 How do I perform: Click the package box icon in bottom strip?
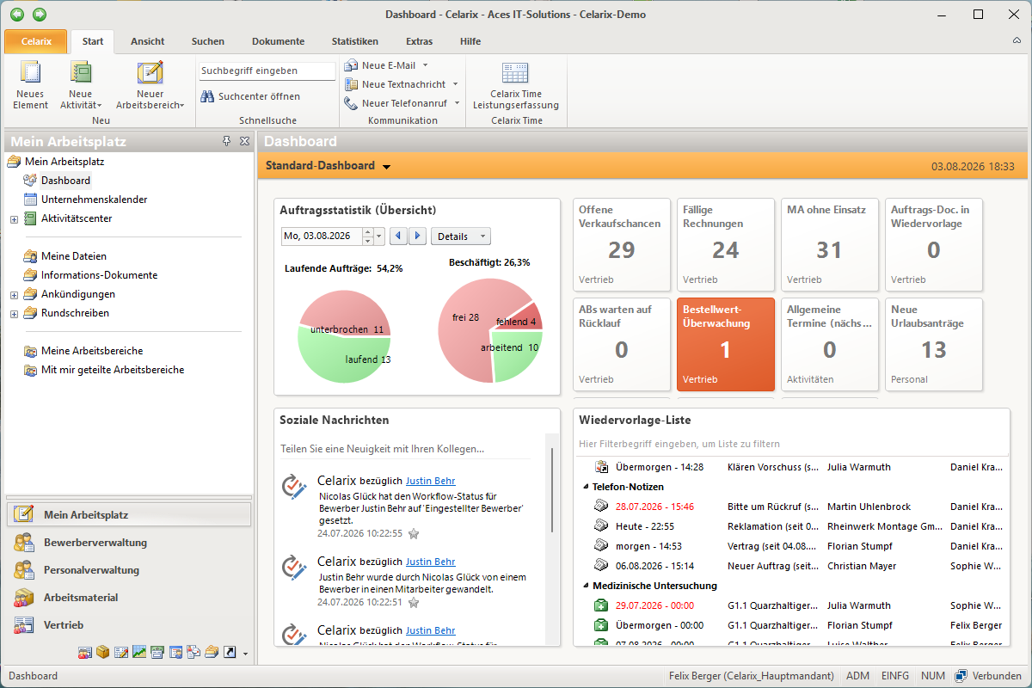pos(102,652)
